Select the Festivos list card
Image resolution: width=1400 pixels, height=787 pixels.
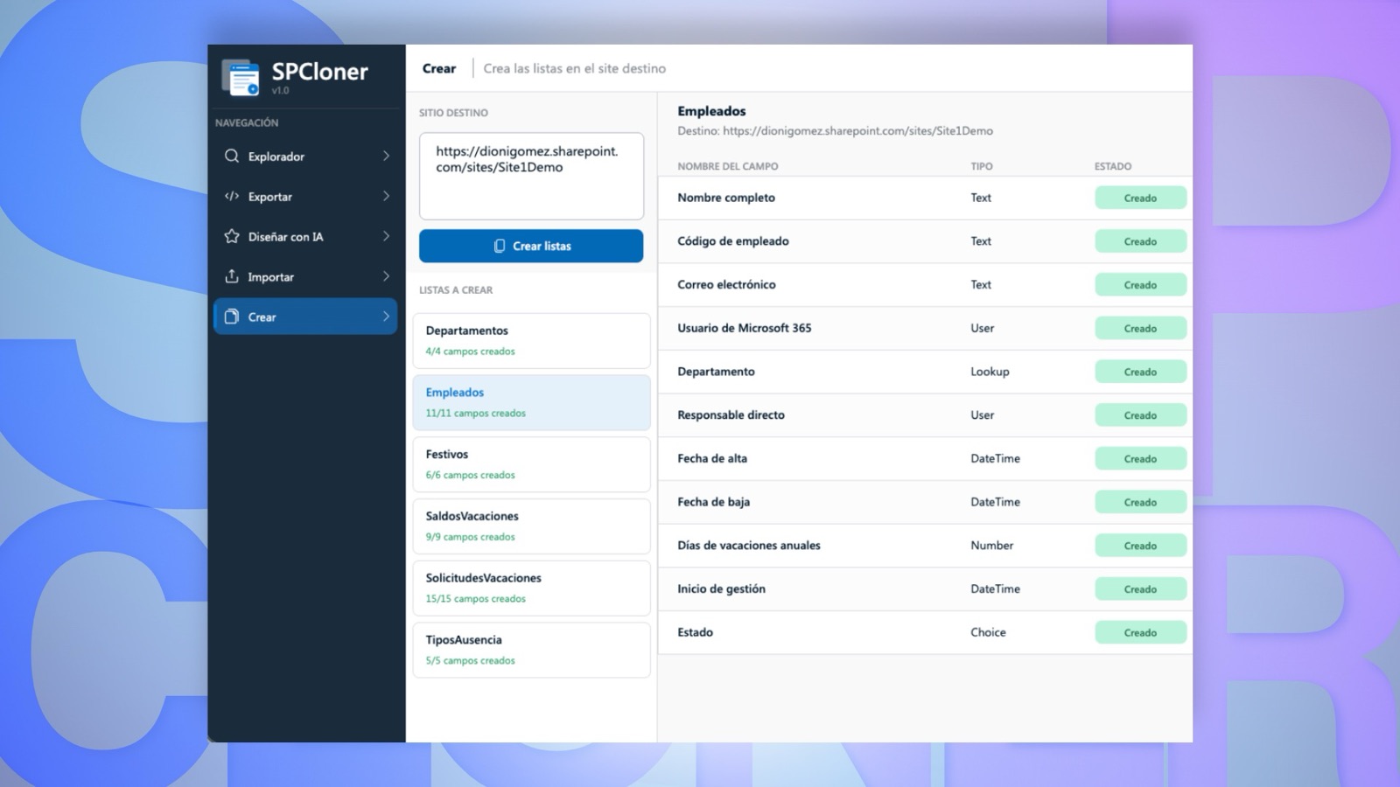tap(531, 464)
